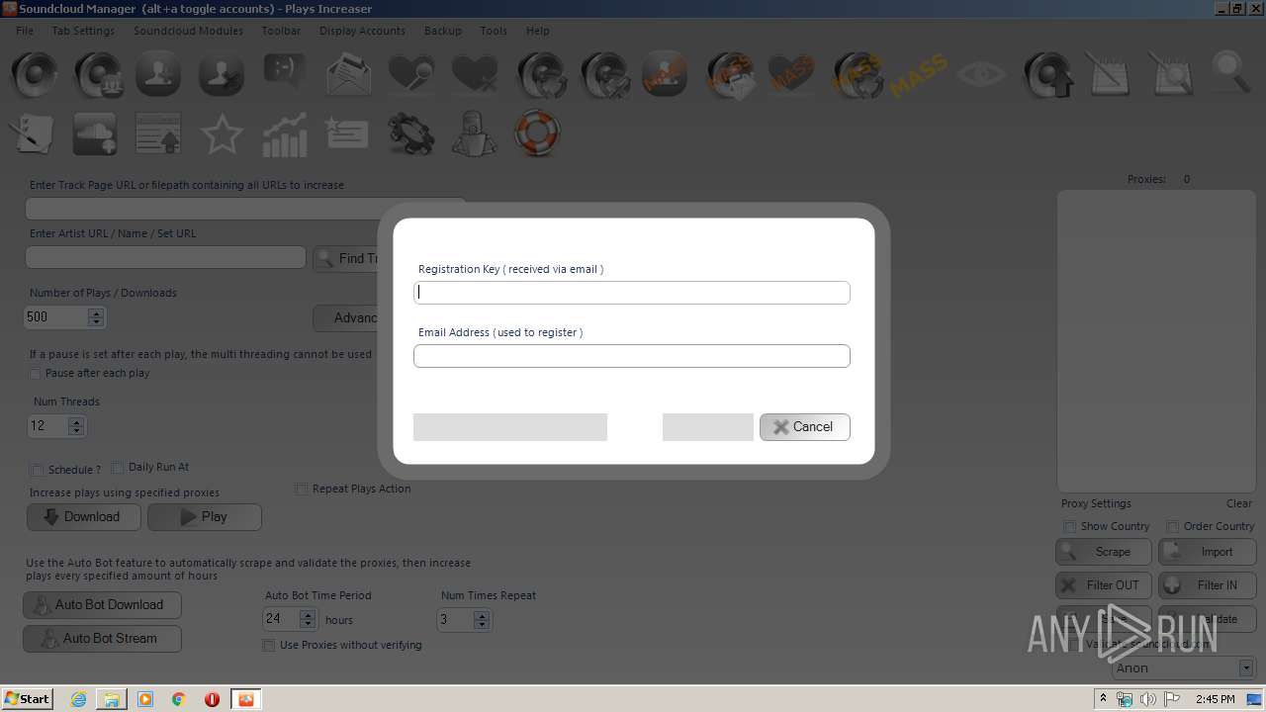The image size is (1266, 712).
Task: Click the MASS speaker with refresh arrows icon
Action: [x=857, y=75]
